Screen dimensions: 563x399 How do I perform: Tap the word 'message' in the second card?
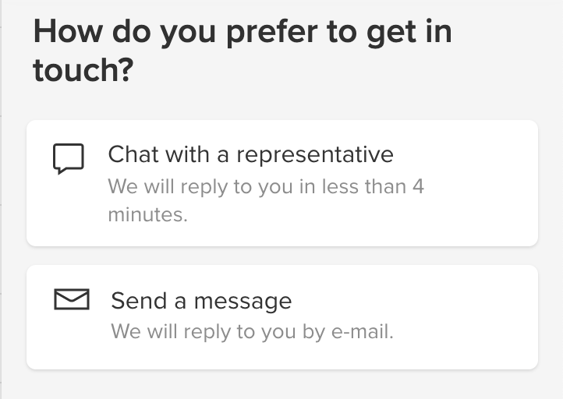[x=243, y=301]
